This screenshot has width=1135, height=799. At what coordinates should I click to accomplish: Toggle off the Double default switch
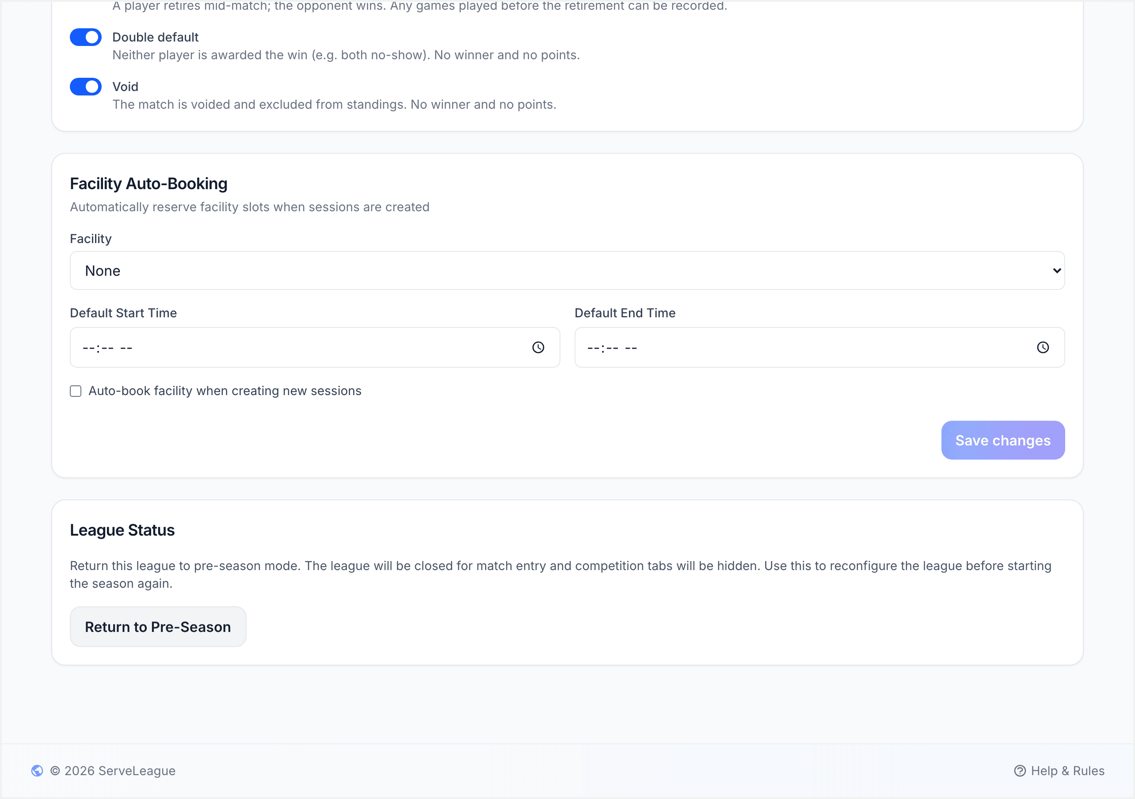(85, 37)
